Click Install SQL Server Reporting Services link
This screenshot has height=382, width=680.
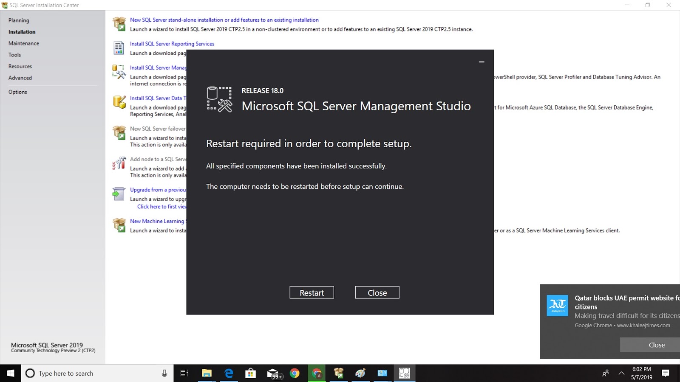point(172,44)
